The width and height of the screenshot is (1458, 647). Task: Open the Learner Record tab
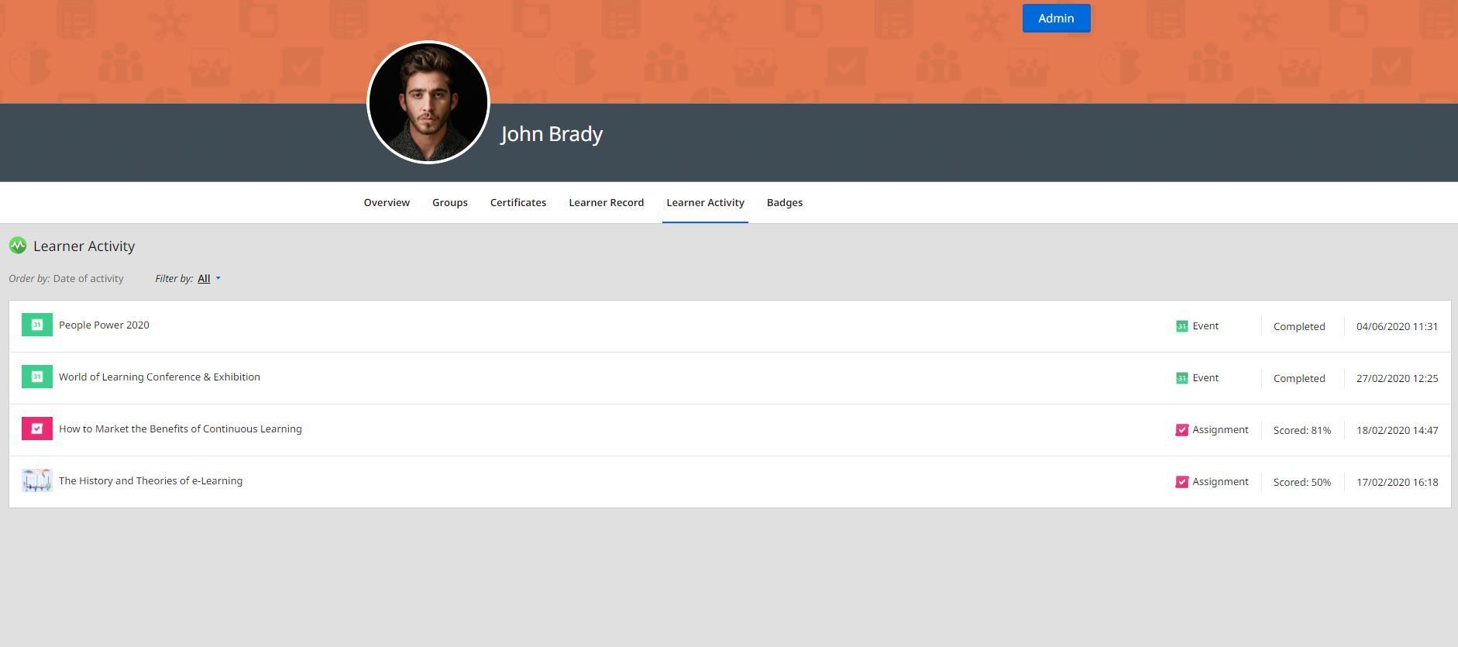tap(607, 202)
